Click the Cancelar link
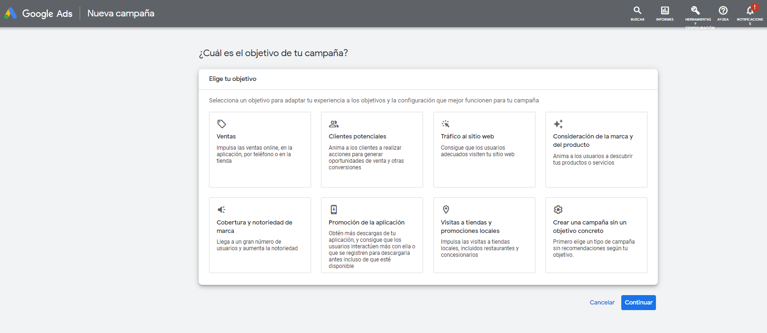This screenshot has width=767, height=333. pyautogui.click(x=602, y=303)
